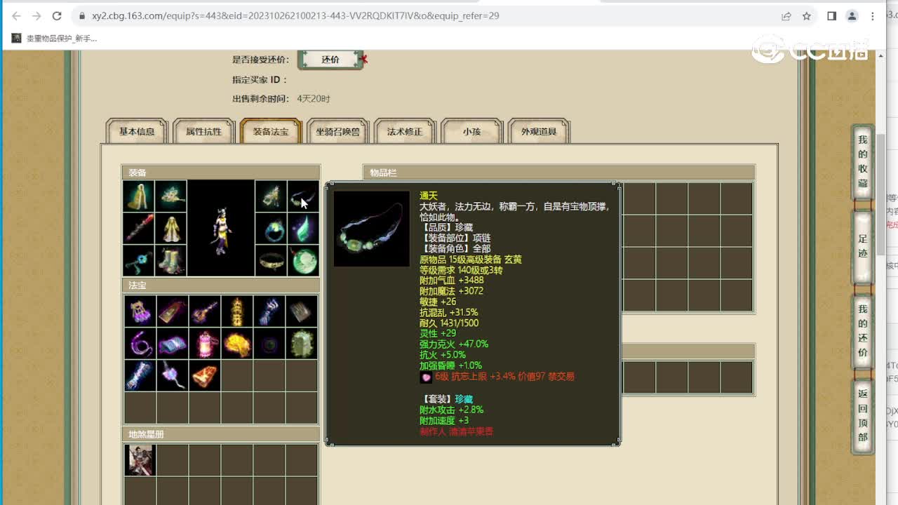Select the green jade pendant icon
The height and width of the screenshot is (505, 898).
[x=303, y=260]
